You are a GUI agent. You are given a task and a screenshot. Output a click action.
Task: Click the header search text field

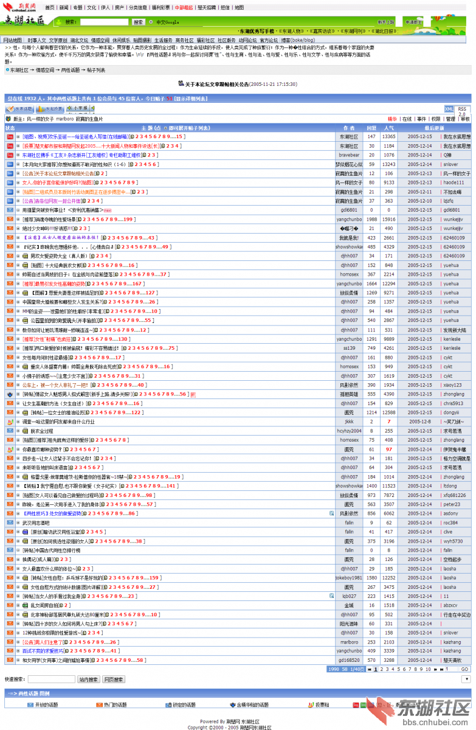(104, 22)
